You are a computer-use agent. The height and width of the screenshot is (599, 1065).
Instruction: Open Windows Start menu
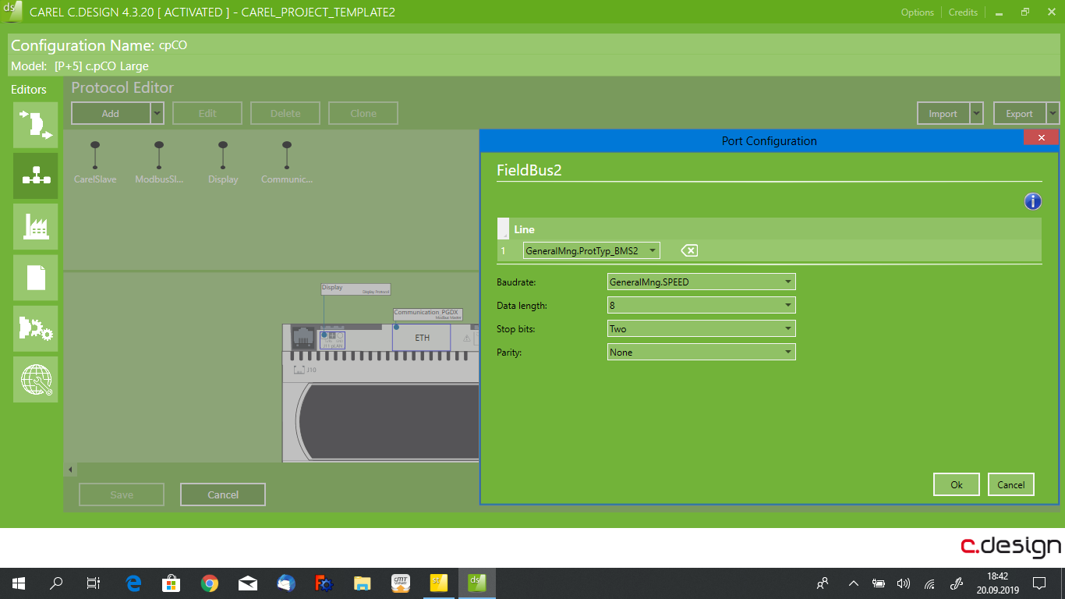coord(19,583)
